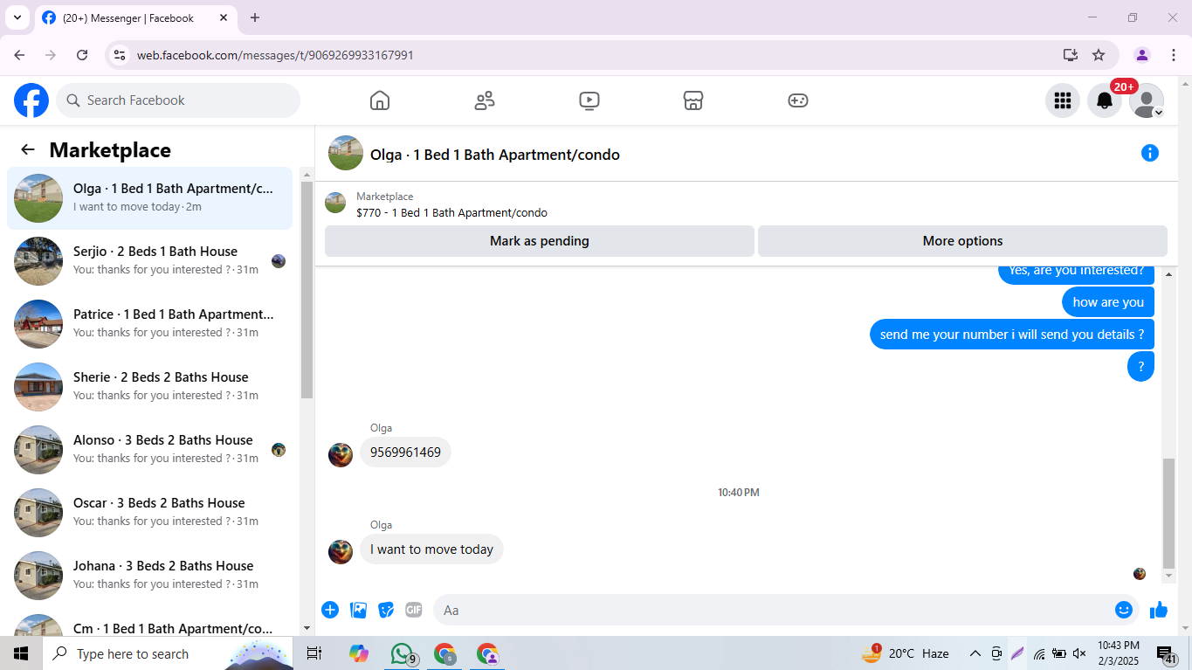Open Task View on the taskbar

(314, 653)
